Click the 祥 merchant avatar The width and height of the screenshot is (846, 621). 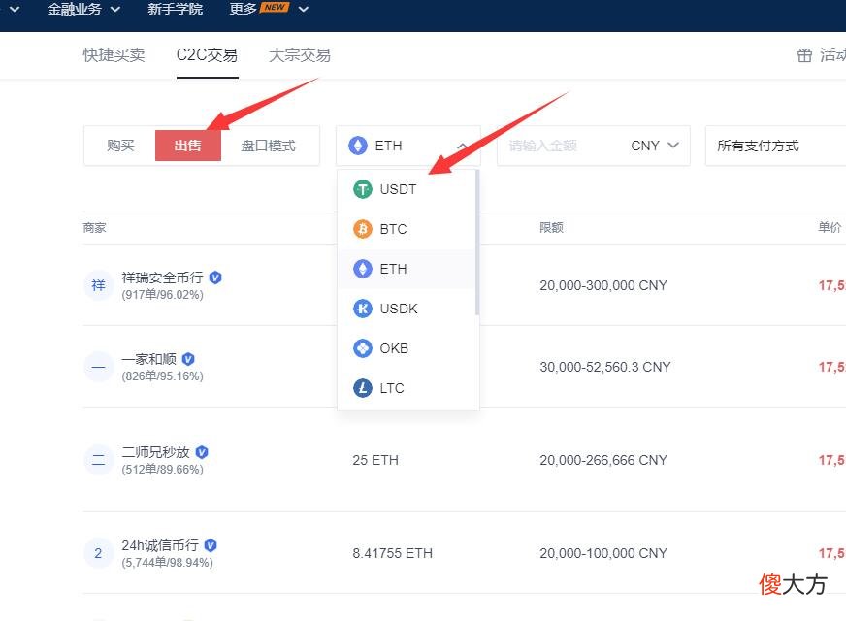[98, 285]
